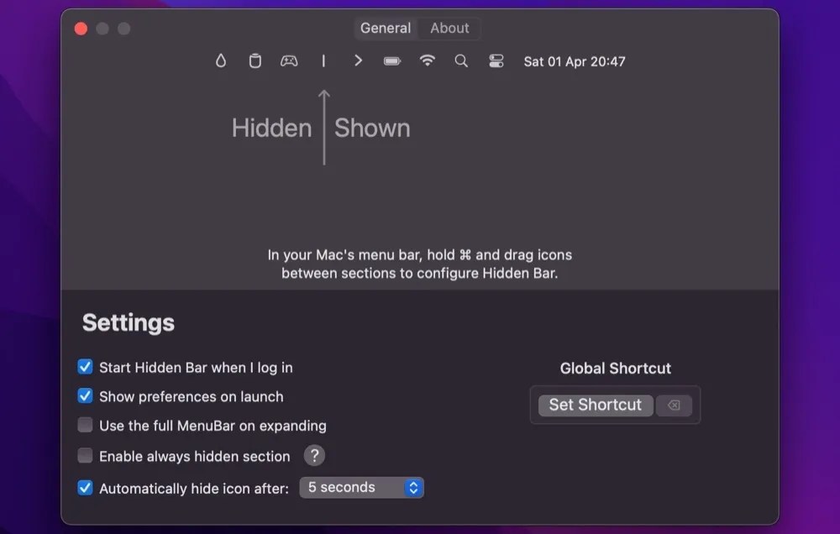Close the preferences window with red button
This screenshot has width=840, height=534.
click(x=81, y=29)
